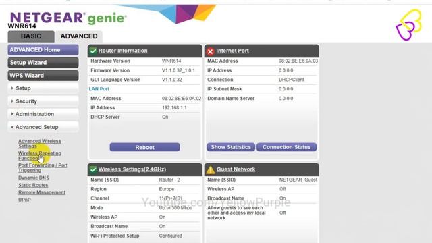This screenshot has width=432, height=243.
Task: Click the Connection Status button
Action: click(x=286, y=147)
